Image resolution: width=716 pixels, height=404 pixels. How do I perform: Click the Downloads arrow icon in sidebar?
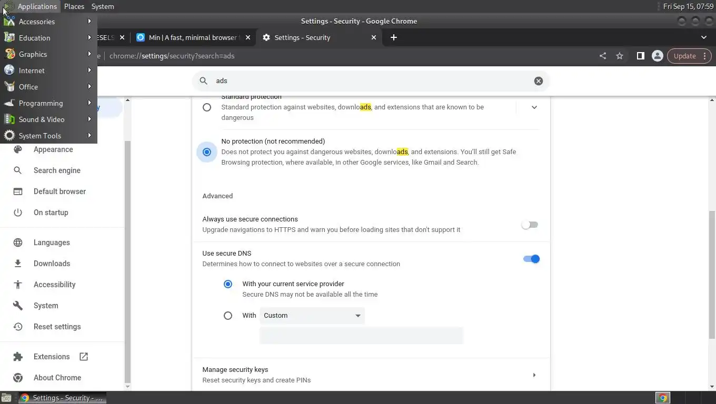click(x=18, y=264)
